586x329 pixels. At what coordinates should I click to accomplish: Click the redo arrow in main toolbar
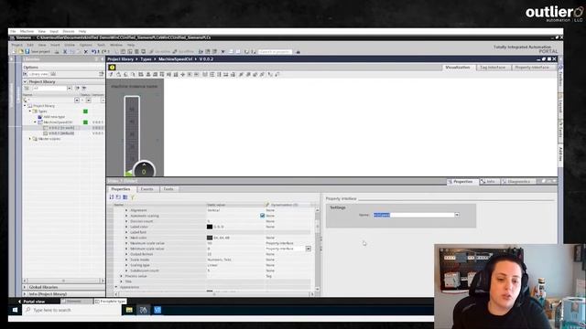[x=103, y=51]
